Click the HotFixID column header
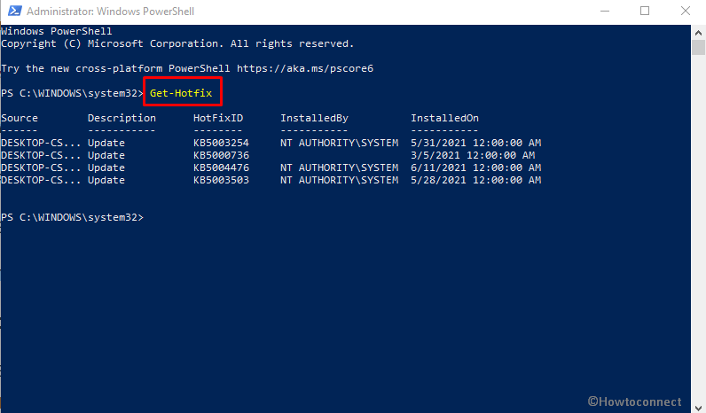The width and height of the screenshot is (706, 413). 218,118
